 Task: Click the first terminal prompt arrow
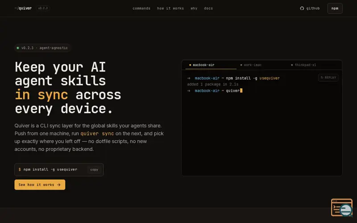pos(189,78)
